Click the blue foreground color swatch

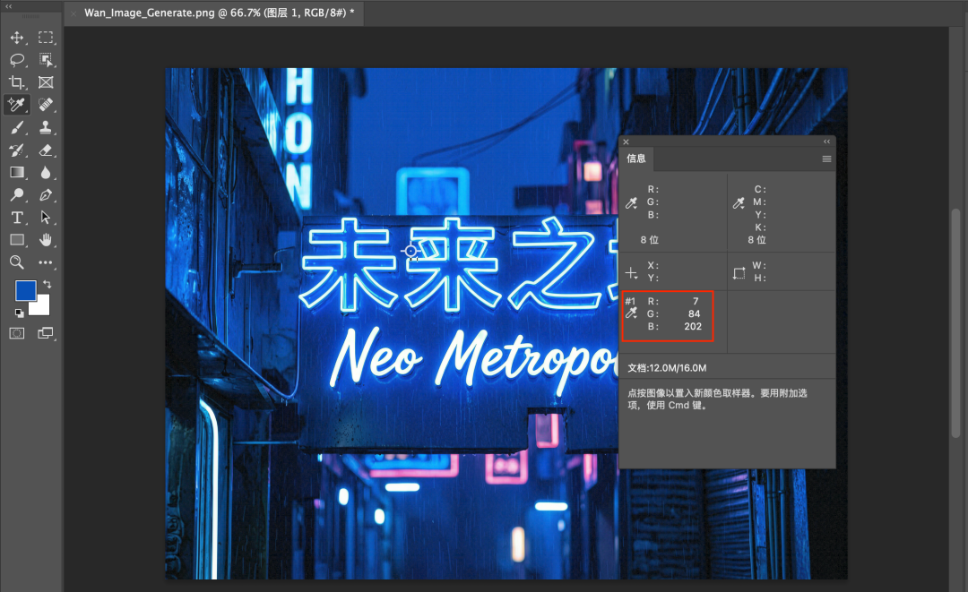[x=27, y=289]
